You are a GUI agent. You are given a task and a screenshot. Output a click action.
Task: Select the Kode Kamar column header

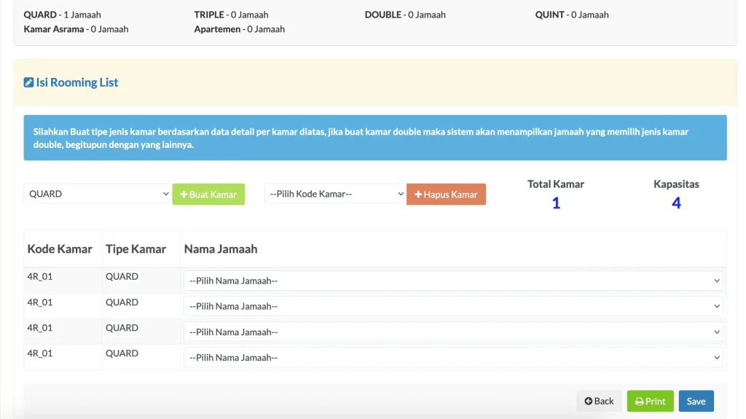60,248
